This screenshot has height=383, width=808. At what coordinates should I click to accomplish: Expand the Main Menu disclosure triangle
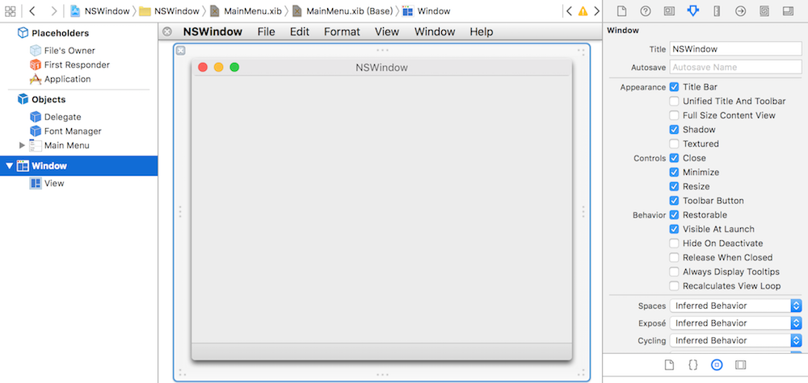pos(22,145)
